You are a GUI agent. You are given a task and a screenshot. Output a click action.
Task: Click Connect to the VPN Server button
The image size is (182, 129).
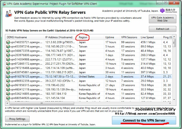coord(144,120)
